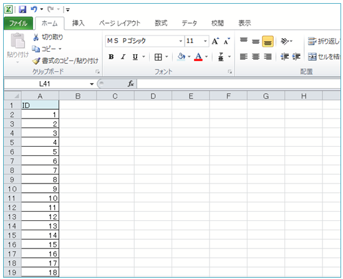Select the Format Painter brush icon

[36, 61]
